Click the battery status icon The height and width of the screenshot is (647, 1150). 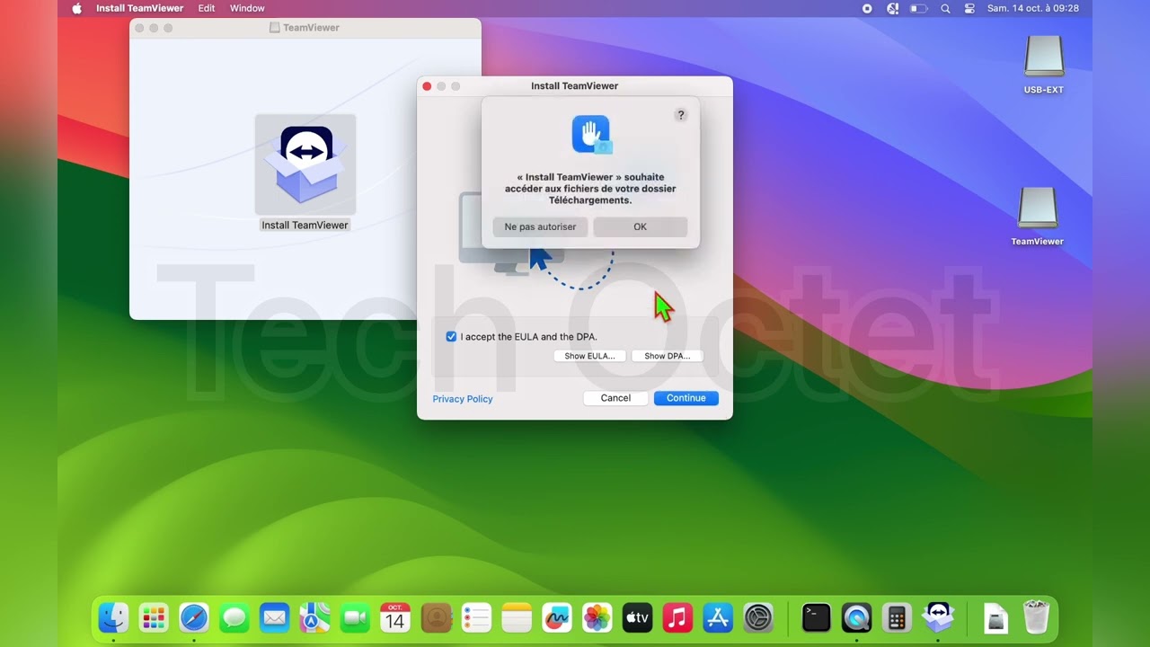[x=918, y=8]
